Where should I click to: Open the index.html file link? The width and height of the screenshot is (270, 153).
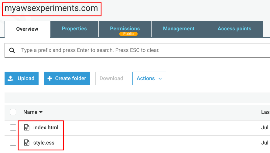[x=46, y=127]
